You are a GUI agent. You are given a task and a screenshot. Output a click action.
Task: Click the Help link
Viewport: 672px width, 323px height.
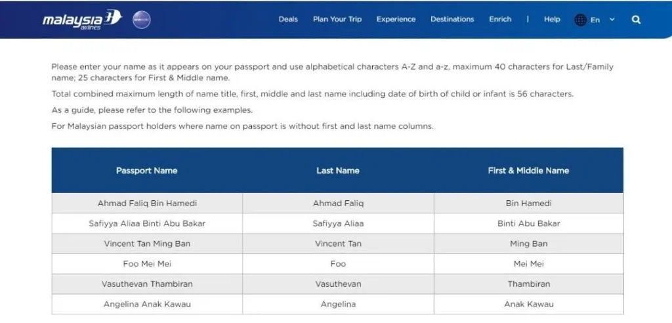click(552, 19)
